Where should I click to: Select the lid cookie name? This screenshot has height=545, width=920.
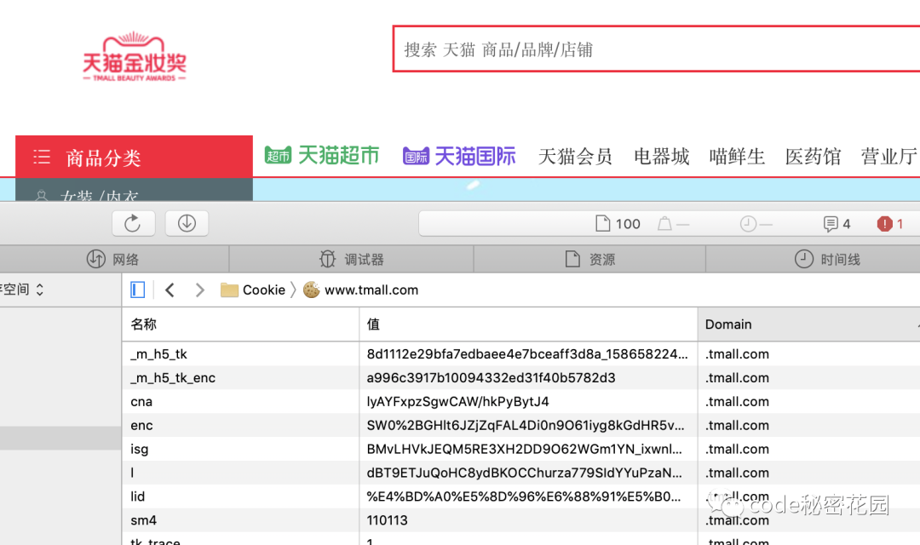137,496
